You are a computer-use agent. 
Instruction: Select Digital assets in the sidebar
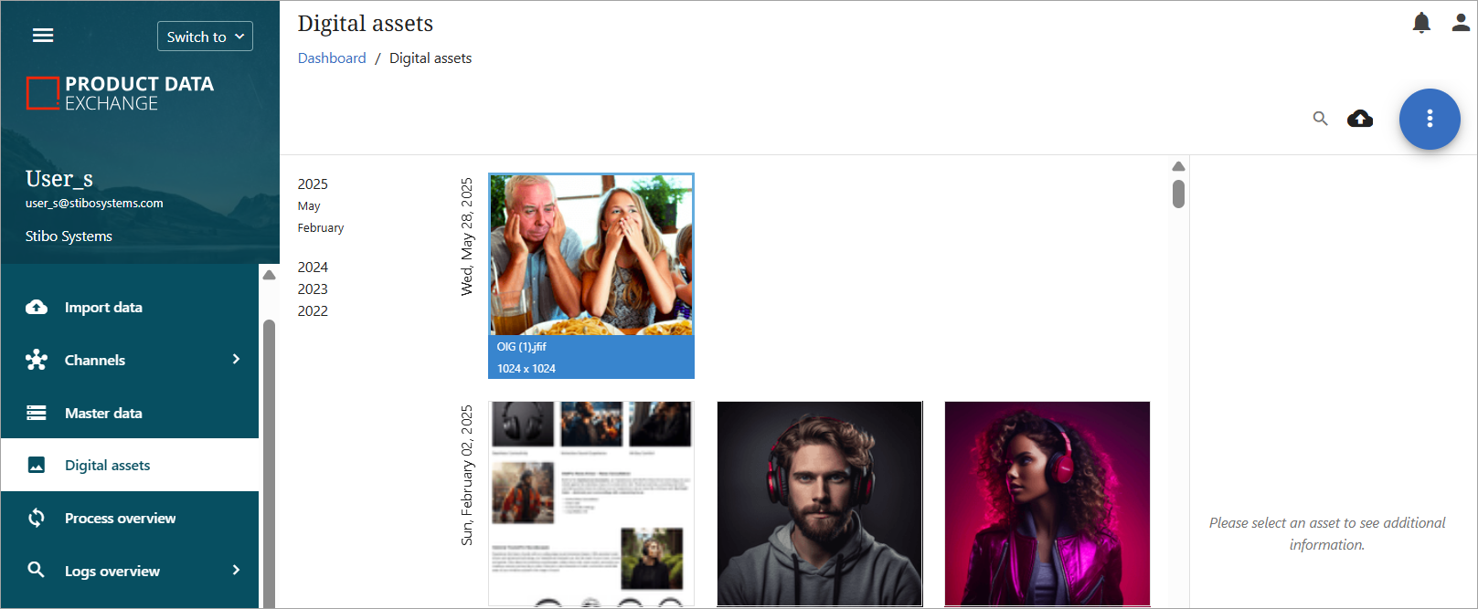107,466
